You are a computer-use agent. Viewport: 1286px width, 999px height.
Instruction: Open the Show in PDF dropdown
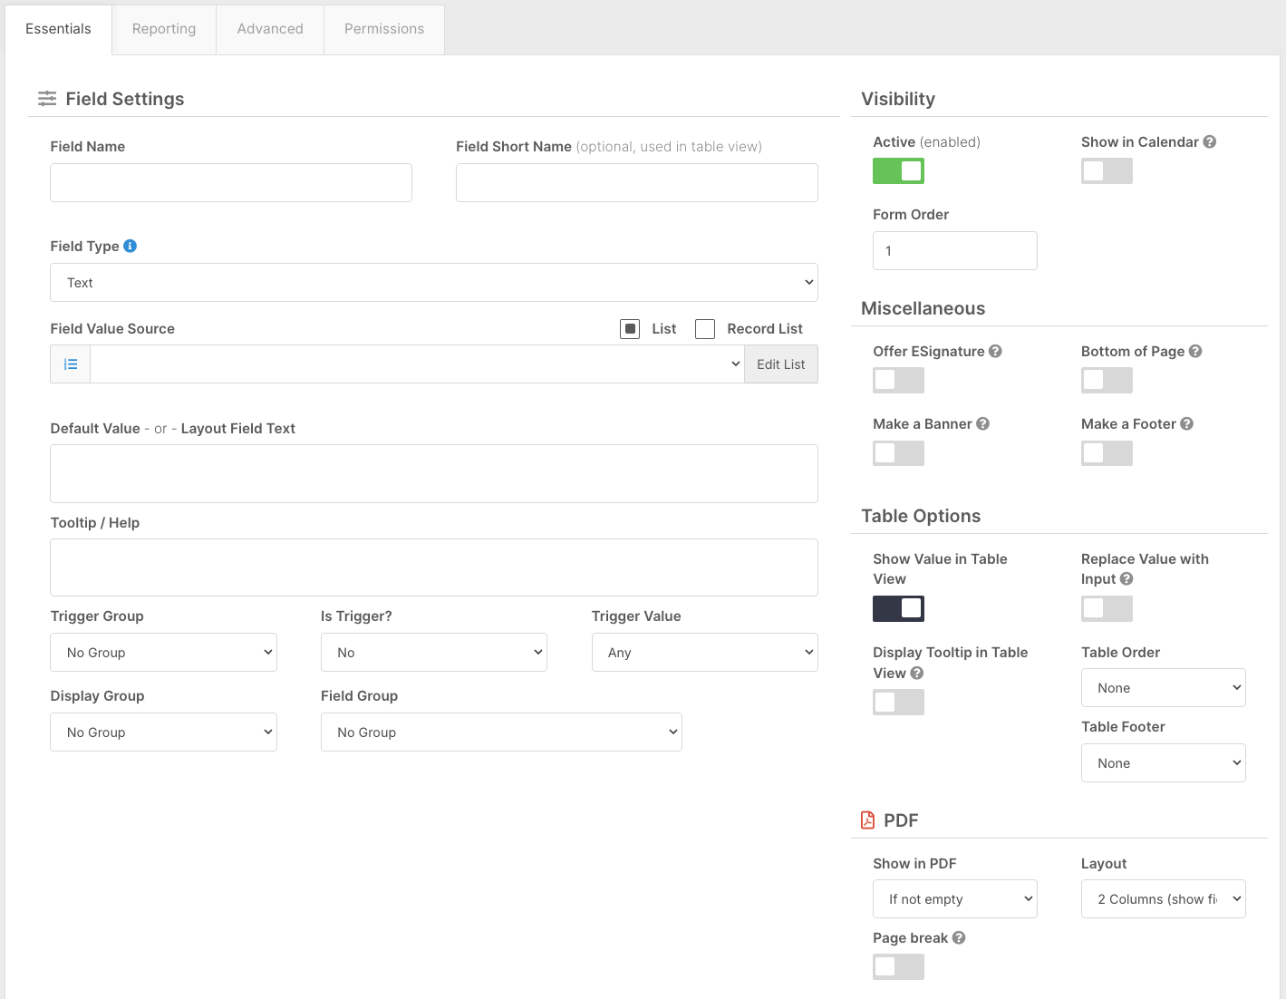[955, 899]
